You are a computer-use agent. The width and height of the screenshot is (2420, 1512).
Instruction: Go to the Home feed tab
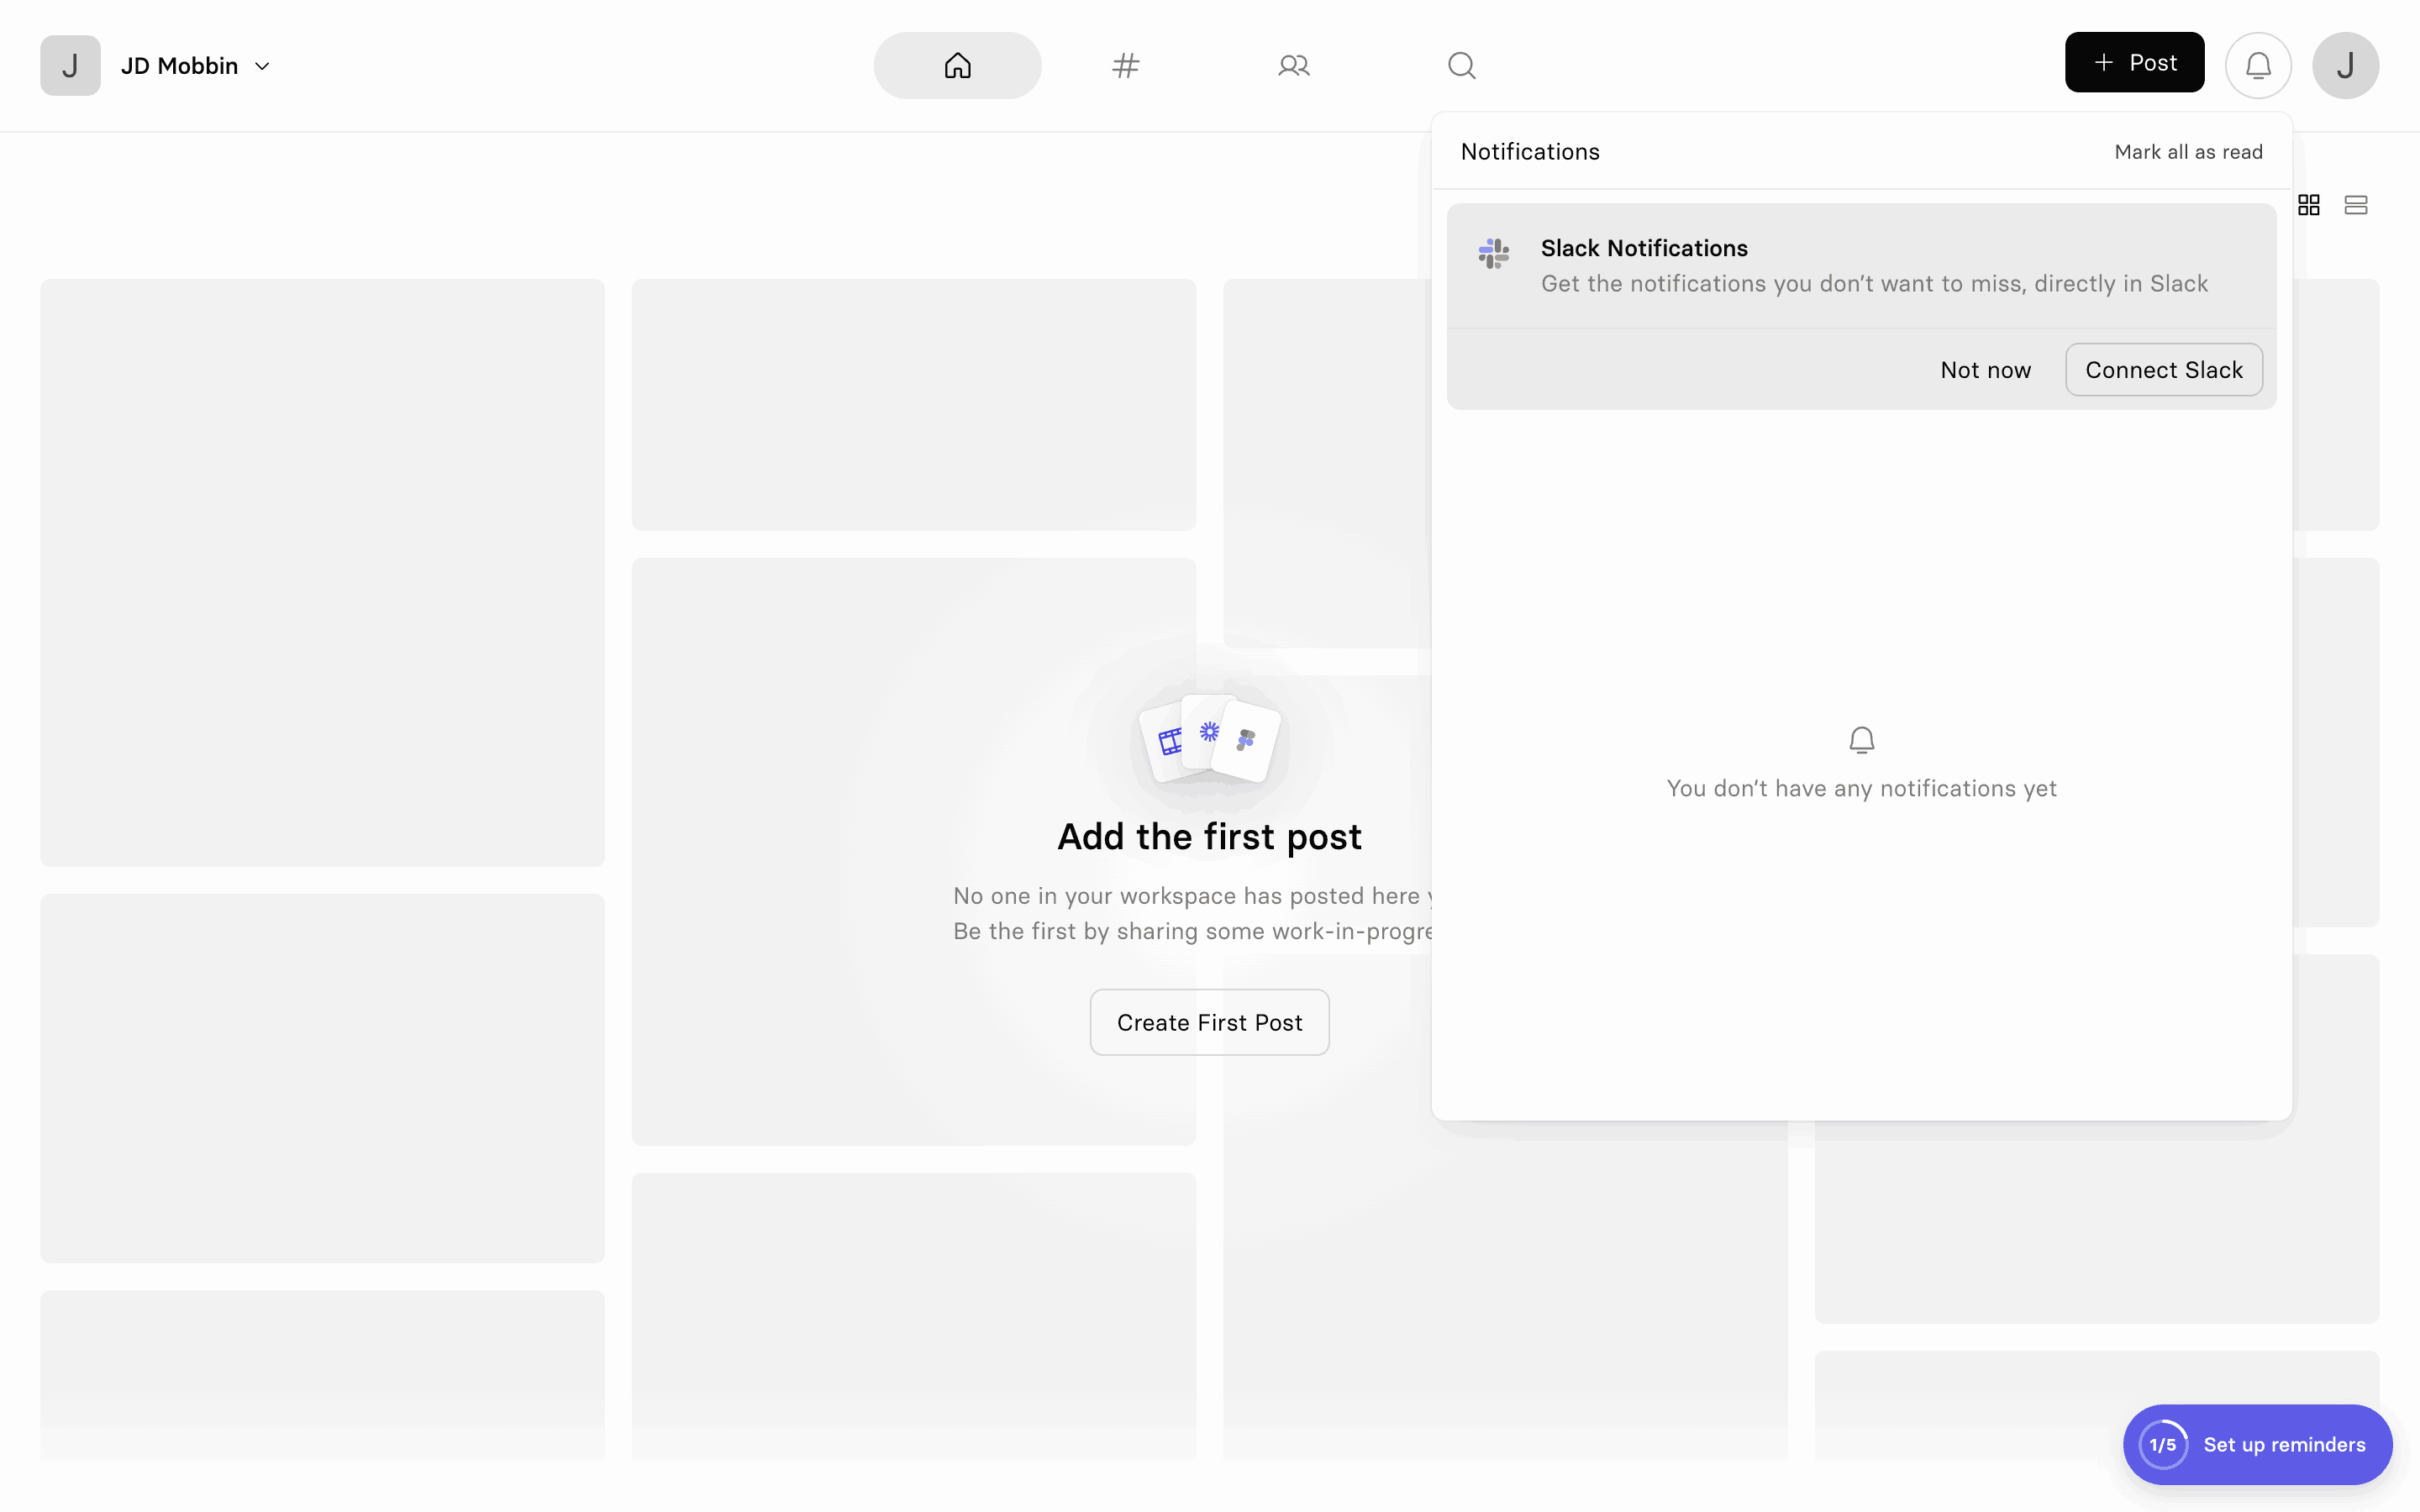956,65
